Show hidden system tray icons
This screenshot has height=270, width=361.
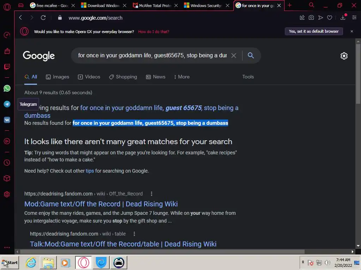[x=303, y=262]
